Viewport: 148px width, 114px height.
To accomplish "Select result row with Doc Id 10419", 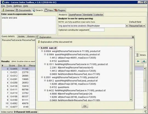I will tap(18, 86).
